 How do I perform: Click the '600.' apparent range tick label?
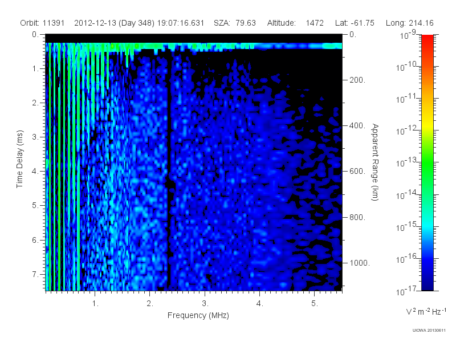point(357,172)
